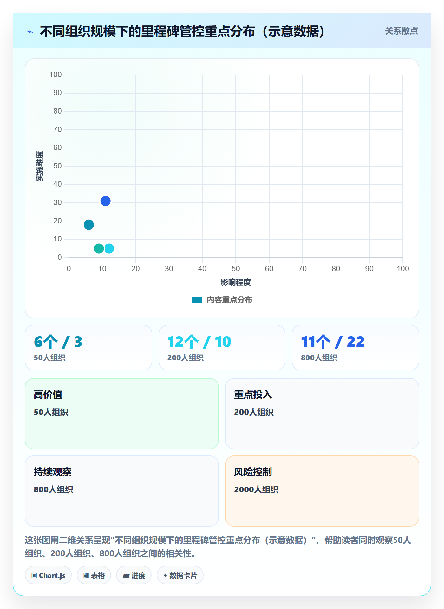Screen dimensions: 444x609
Task: Click the 进度 tag
Action: point(134,575)
